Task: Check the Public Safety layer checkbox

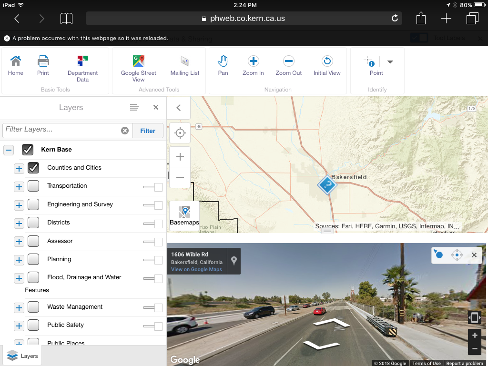Action: click(x=33, y=325)
